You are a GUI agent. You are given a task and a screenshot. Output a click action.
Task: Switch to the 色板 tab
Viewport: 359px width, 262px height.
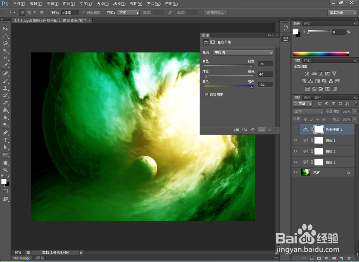pyautogui.click(x=307, y=24)
